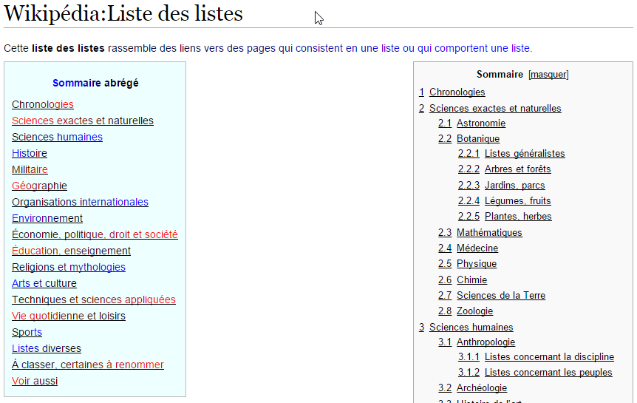Go to 2.1 Astronomie
637x403 pixels.
[x=471, y=123]
